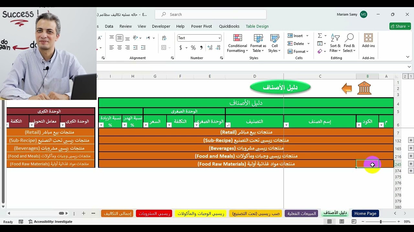Screen dimensions: 414x232
Task: Toggle Center horizontal alignment
Action: coord(119,48)
